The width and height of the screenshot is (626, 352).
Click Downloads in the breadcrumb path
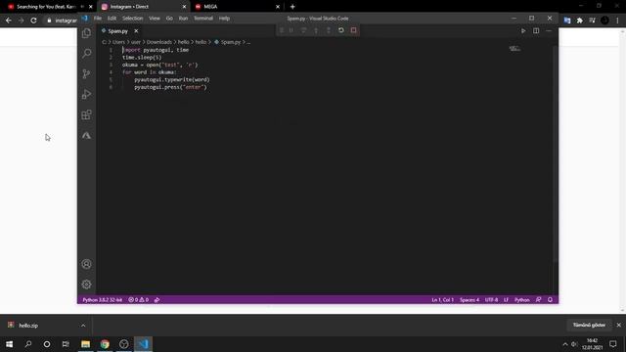coord(158,42)
